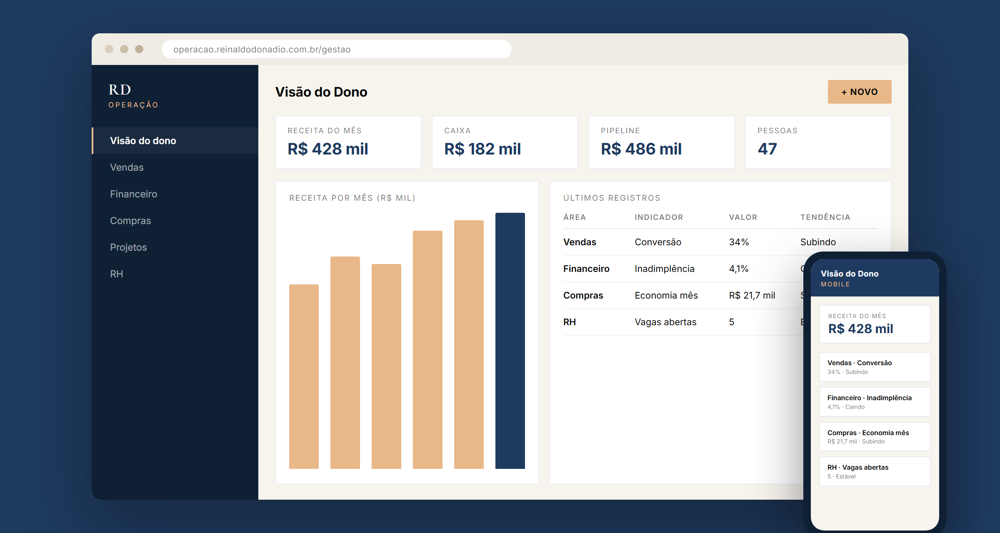Select the Caixa R$ 182 mil card
Viewport: 1000px width, 533px height.
point(505,142)
